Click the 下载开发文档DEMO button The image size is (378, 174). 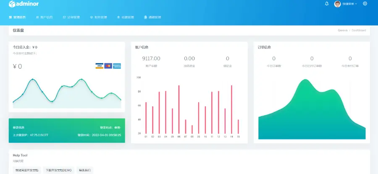(59, 170)
